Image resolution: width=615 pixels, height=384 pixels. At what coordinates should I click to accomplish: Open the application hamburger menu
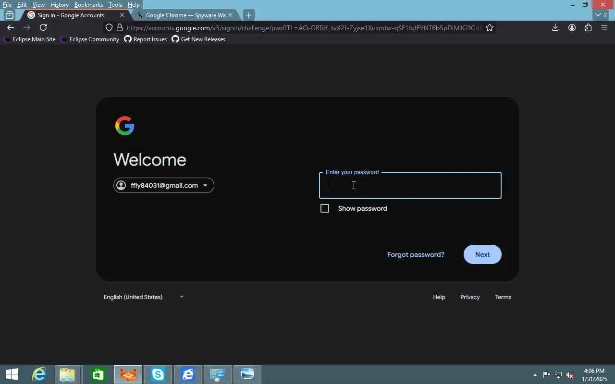tap(604, 27)
